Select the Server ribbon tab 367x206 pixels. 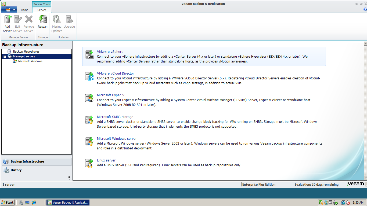point(42,10)
